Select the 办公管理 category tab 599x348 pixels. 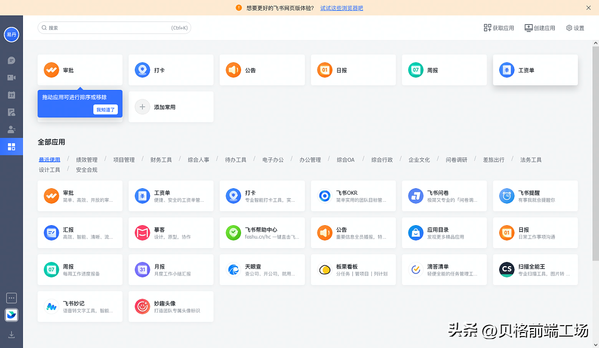point(310,160)
